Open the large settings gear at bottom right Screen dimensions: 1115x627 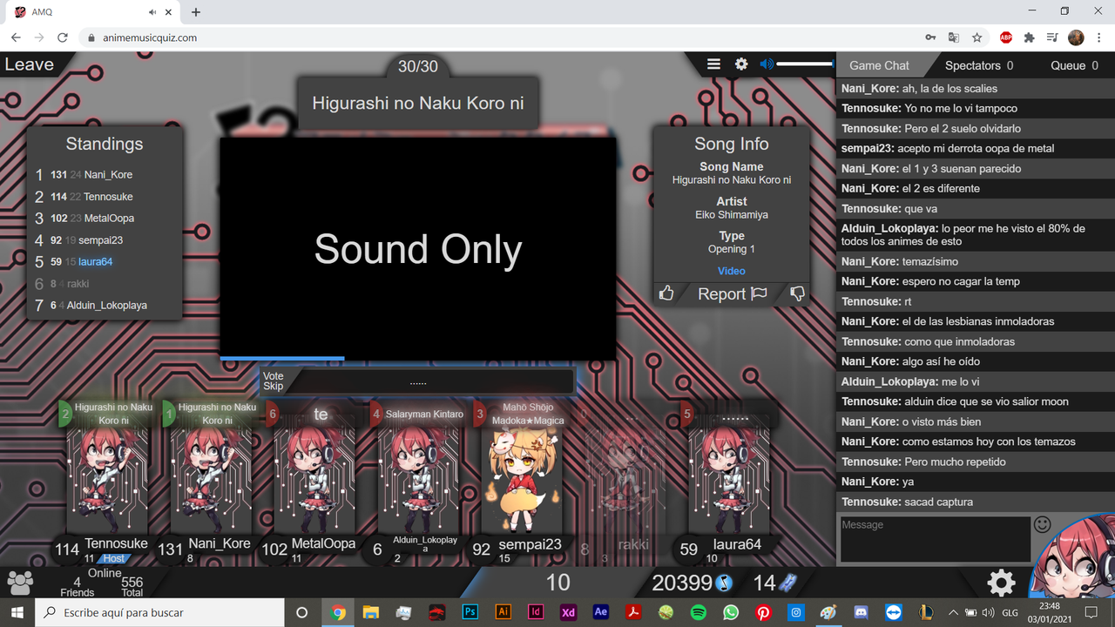[x=1001, y=583]
